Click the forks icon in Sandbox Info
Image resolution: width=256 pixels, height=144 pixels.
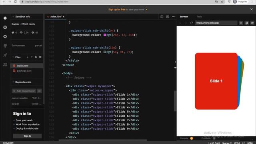click(x=33, y=32)
